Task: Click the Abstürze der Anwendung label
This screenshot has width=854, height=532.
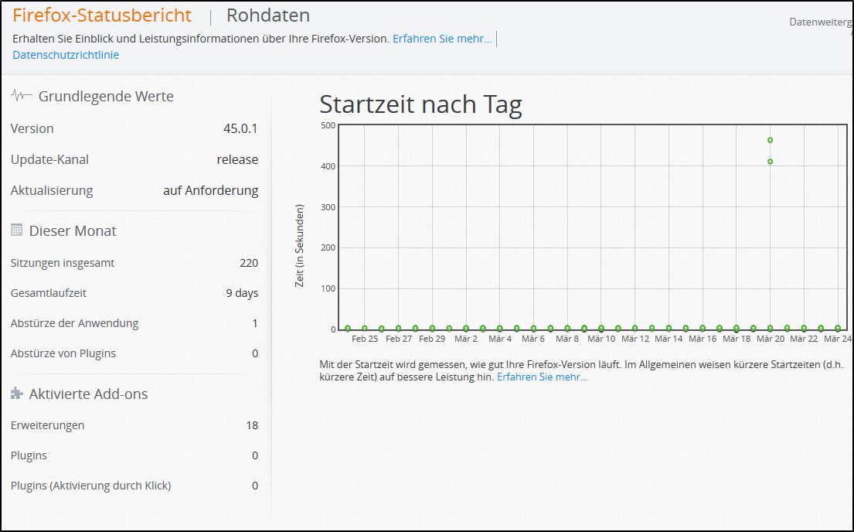Action: coord(75,323)
